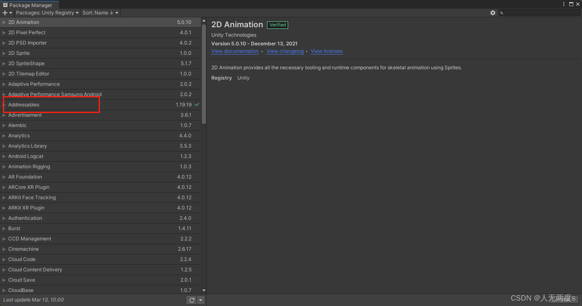The width and height of the screenshot is (582, 306).
Task: Select the ARCore XR Plugin package
Action: pos(101,187)
